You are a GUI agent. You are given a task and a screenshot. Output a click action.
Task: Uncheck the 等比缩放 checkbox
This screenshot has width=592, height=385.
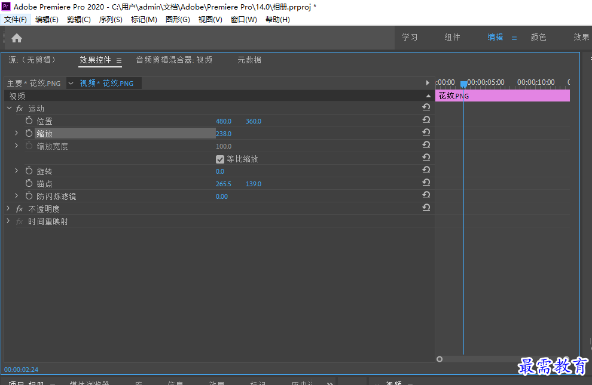[x=220, y=159]
